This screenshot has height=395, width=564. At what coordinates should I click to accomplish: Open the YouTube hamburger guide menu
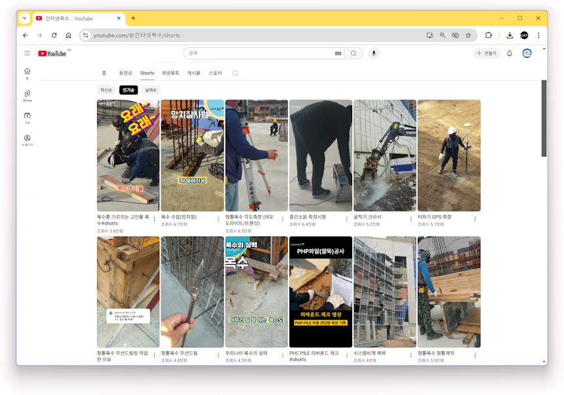coord(28,53)
